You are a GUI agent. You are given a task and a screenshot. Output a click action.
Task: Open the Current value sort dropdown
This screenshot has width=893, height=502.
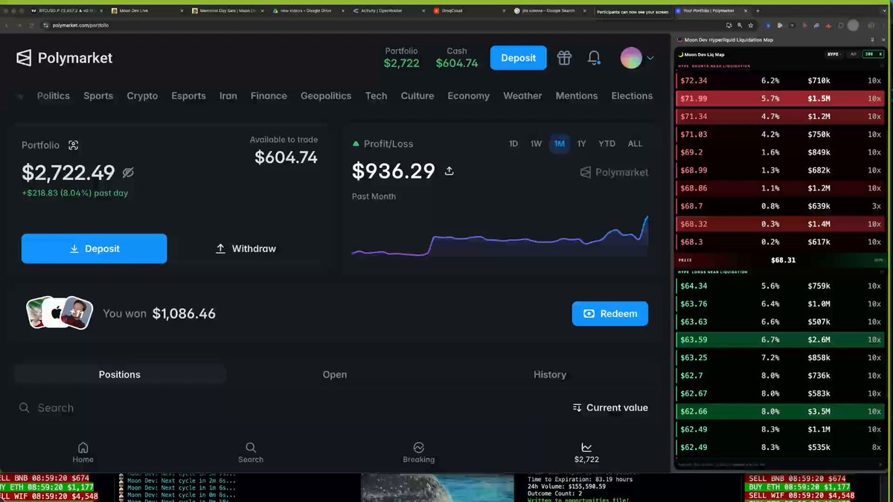tap(610, 408)
